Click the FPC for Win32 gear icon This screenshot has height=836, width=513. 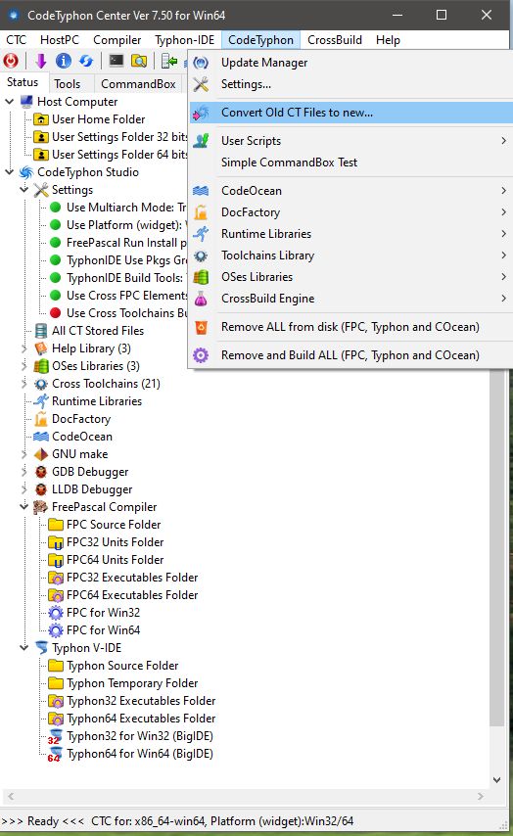point(56,613)
